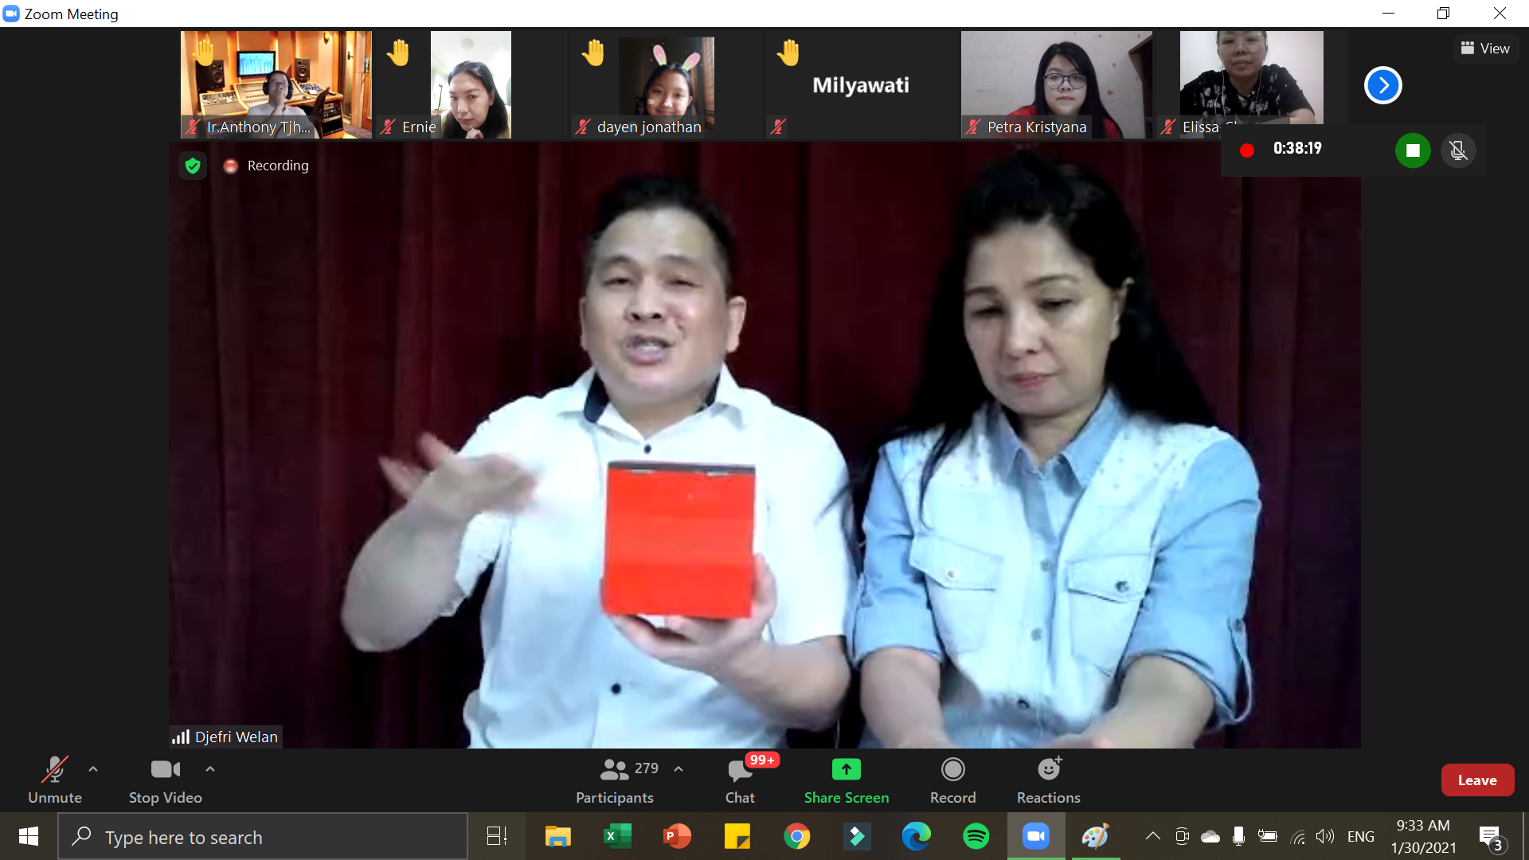Click Zoom Meeting title bar icon
This screenshot has width=1529, height=860.
11,14
